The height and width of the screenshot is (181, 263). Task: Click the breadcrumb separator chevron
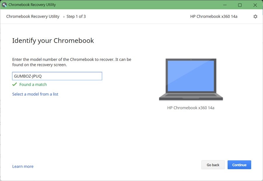click(x=64, y=17)
